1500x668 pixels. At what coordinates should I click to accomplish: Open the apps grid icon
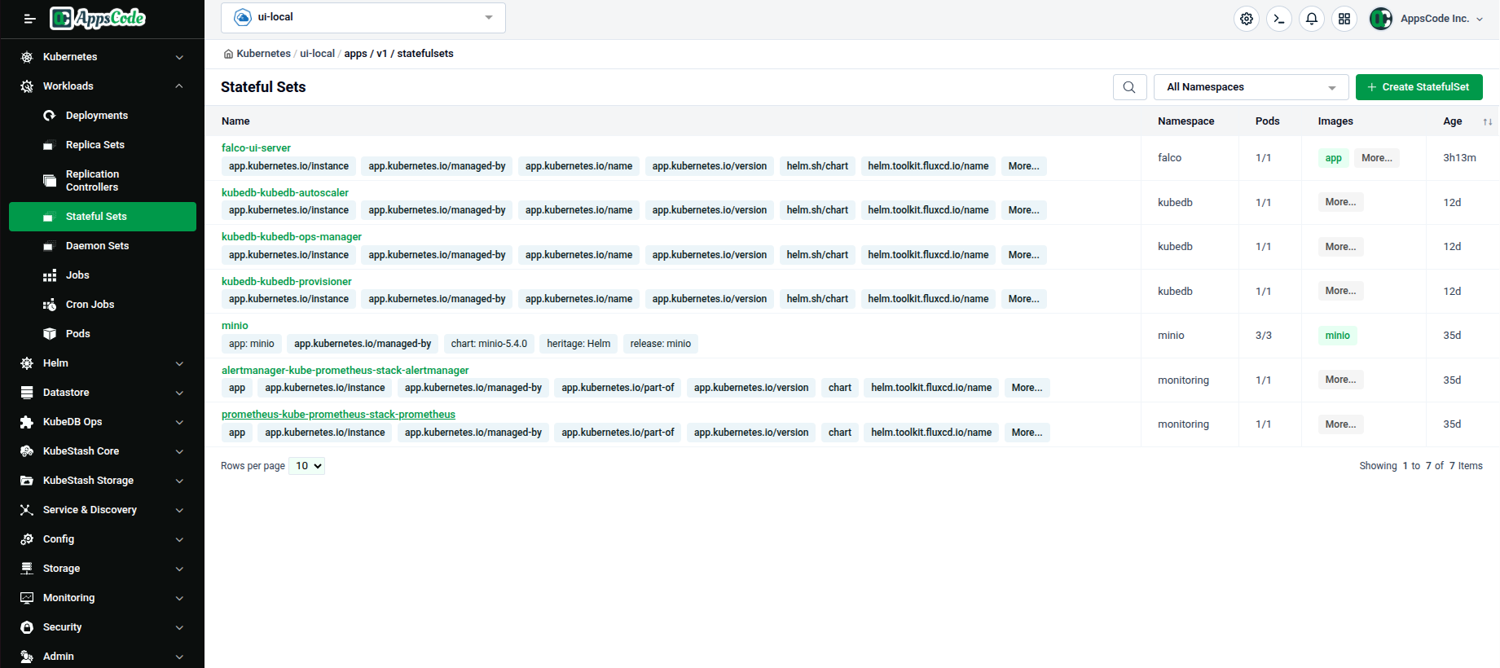(x=1344, y=19)
